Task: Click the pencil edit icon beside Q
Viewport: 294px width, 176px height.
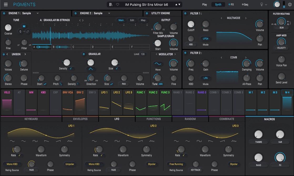Action: [x=28, y=31]
